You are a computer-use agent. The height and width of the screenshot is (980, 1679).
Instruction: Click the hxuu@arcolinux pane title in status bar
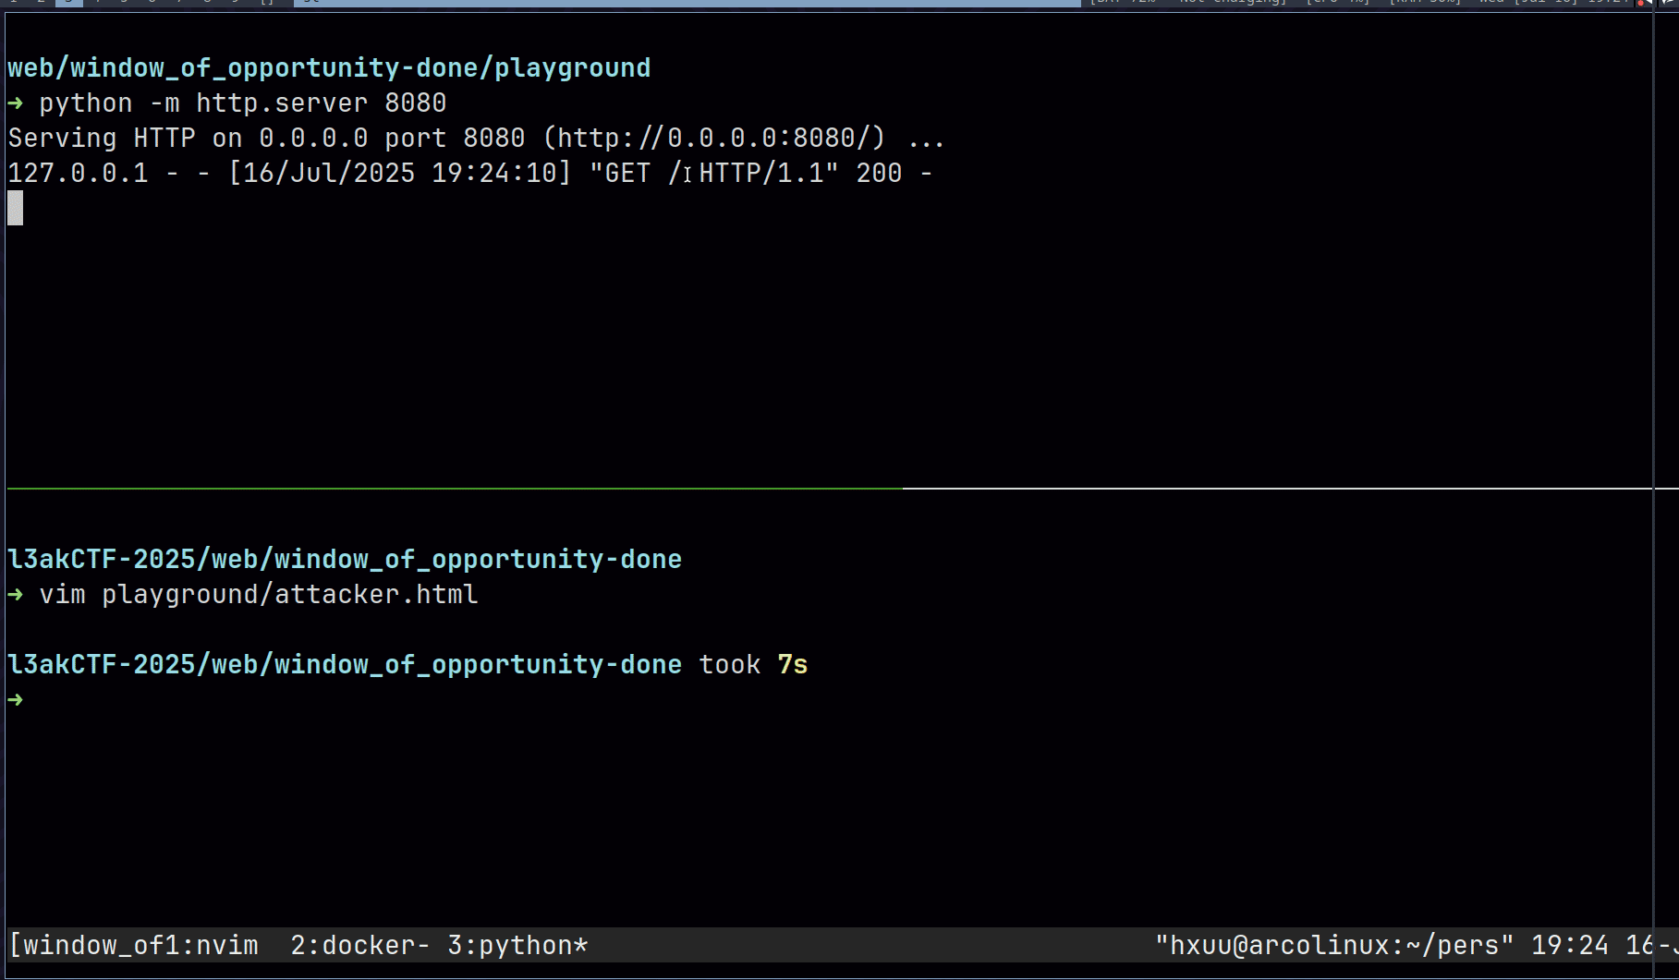1334,945
